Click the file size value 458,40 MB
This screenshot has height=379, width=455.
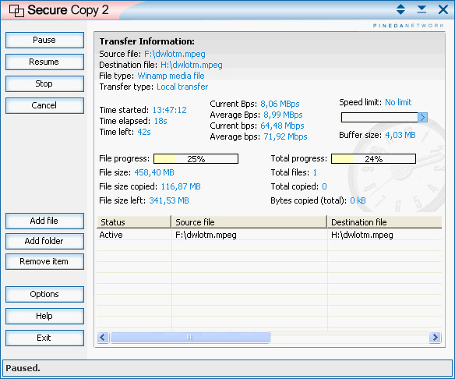coord(154,172)
